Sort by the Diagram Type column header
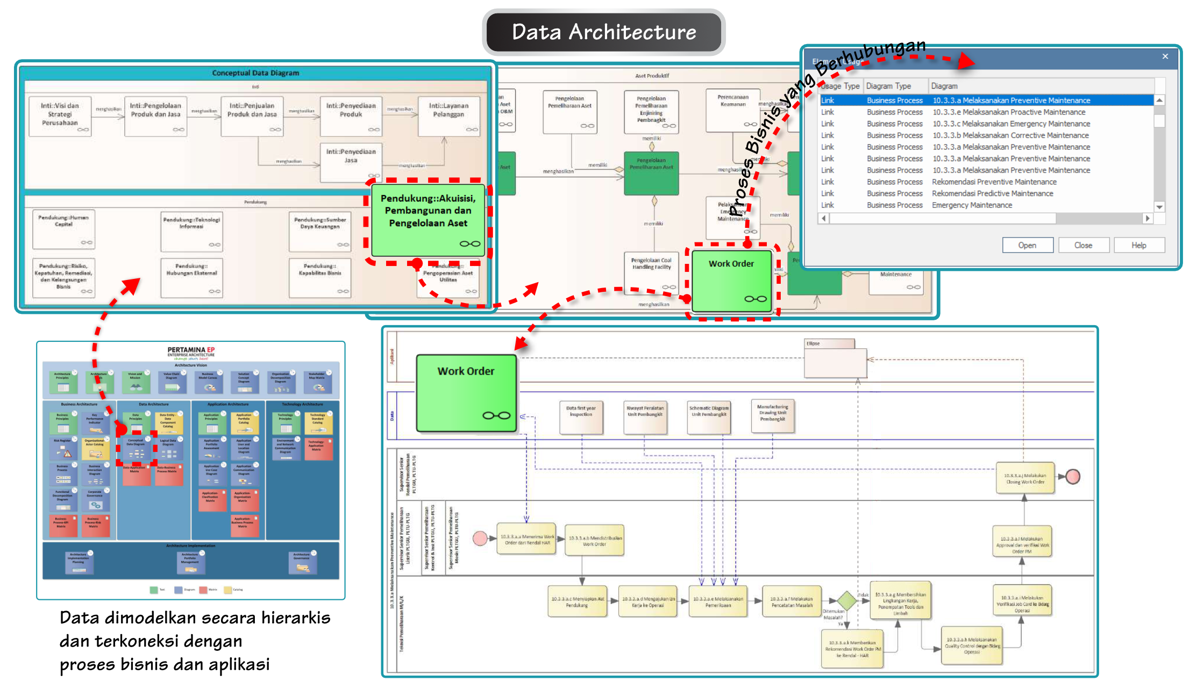Viewport: 1197px width, 689px height. (896, 86)
